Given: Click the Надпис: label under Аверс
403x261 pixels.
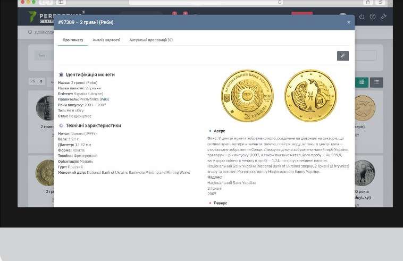Looking at the screenshot, I should [215, 177].
